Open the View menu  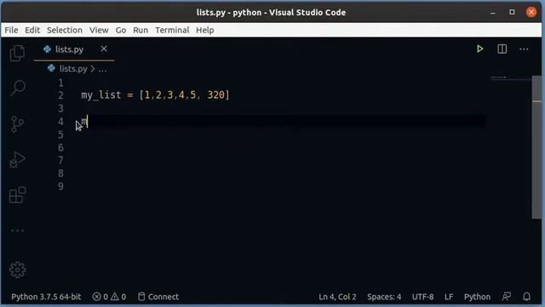99,30
